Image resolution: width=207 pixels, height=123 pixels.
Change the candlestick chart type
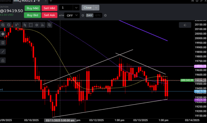click(x=25, y=25)
